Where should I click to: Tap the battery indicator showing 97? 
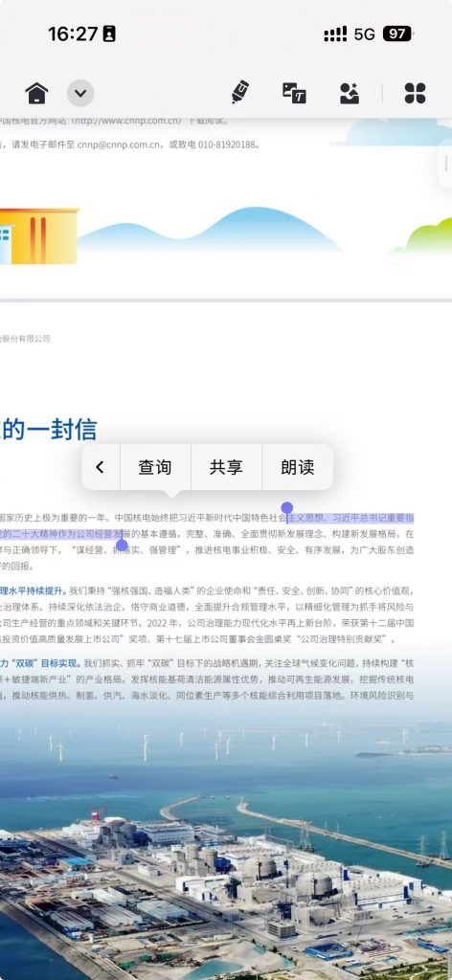(397, 33)
